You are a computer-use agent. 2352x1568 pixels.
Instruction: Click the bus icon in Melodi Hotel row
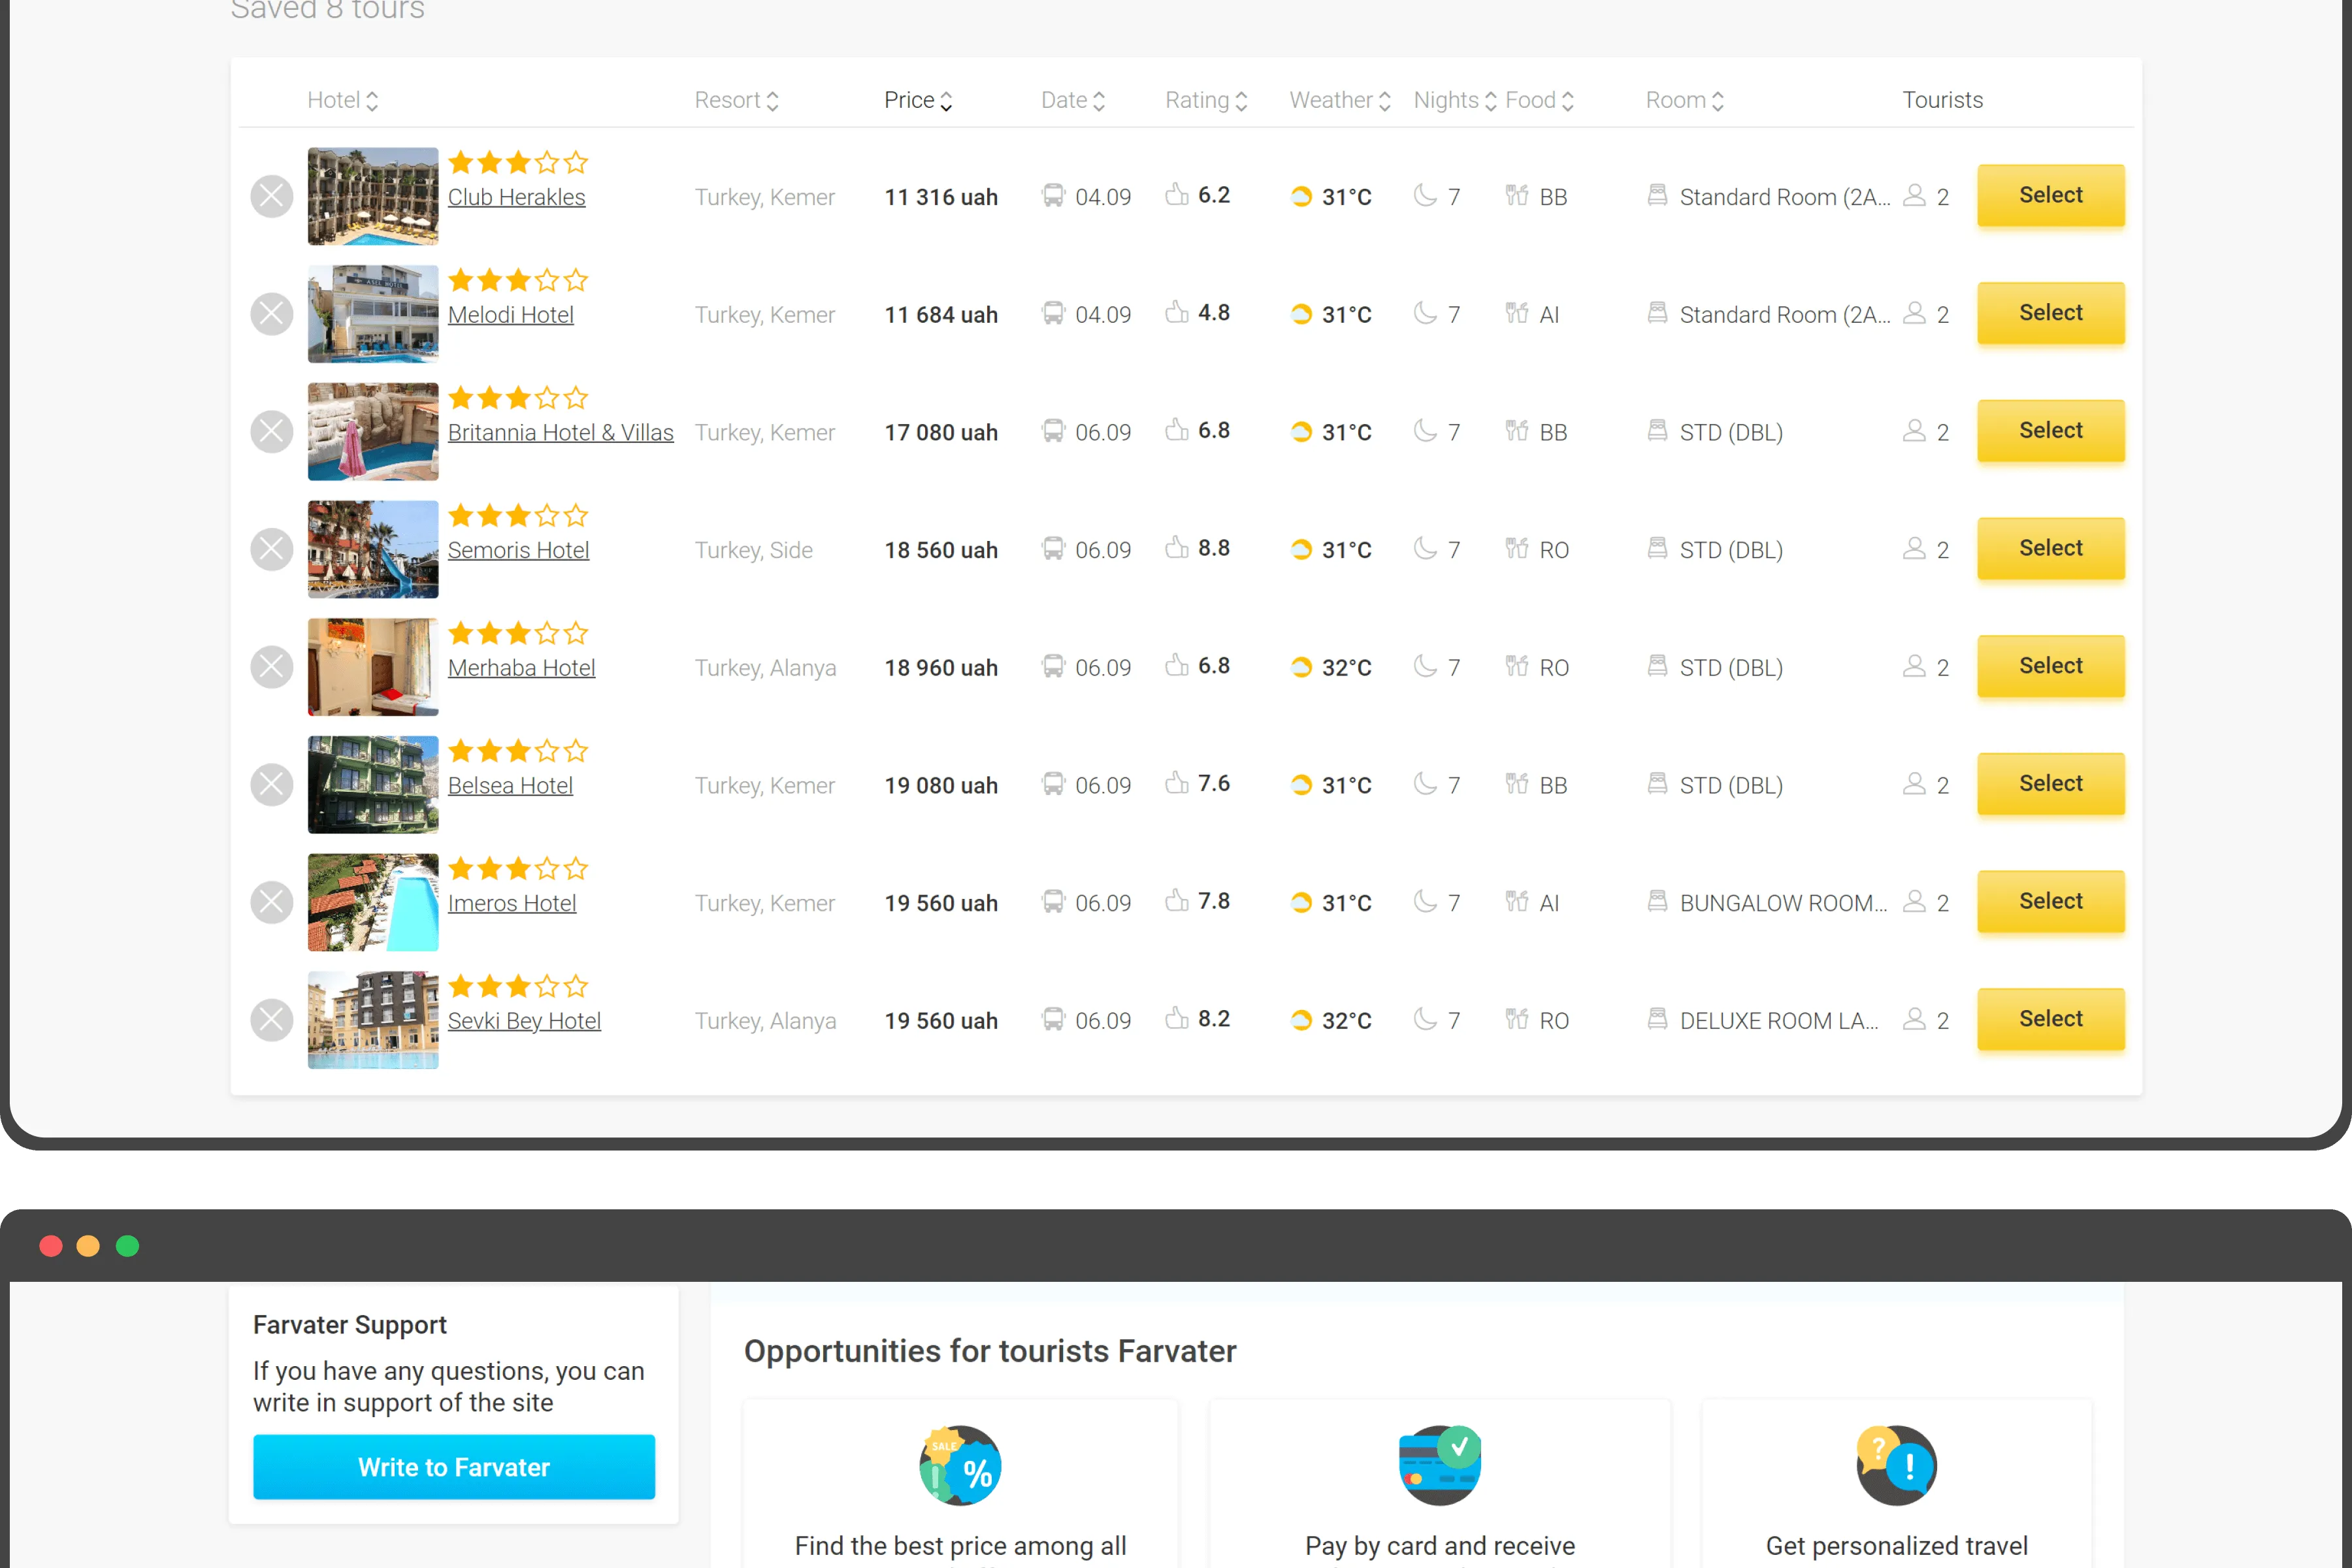pyautogui.click(x=1053, y=313)
